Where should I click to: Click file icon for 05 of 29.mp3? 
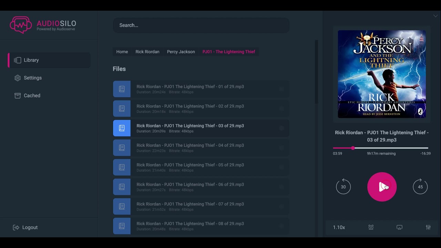122,167
